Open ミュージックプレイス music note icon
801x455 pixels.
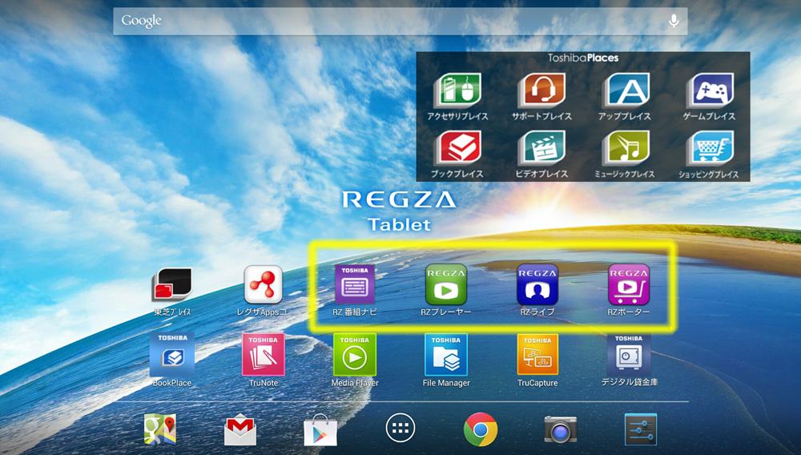(626, 147)
